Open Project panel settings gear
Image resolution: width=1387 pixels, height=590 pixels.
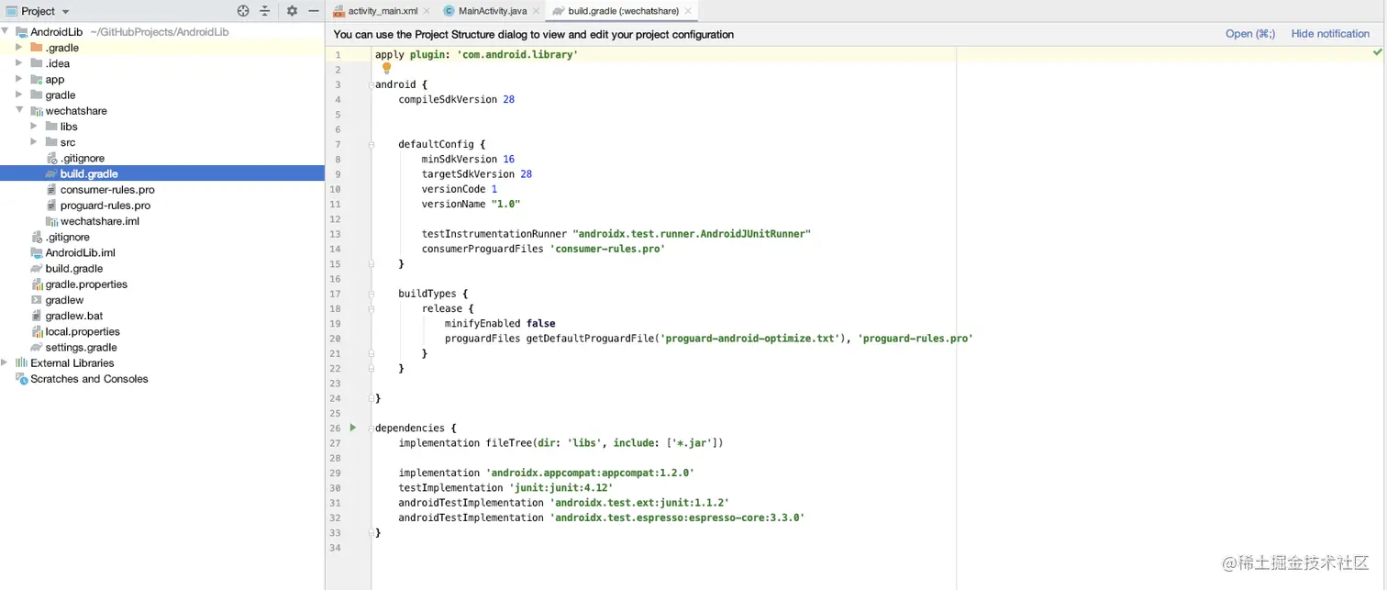(292, 11)
